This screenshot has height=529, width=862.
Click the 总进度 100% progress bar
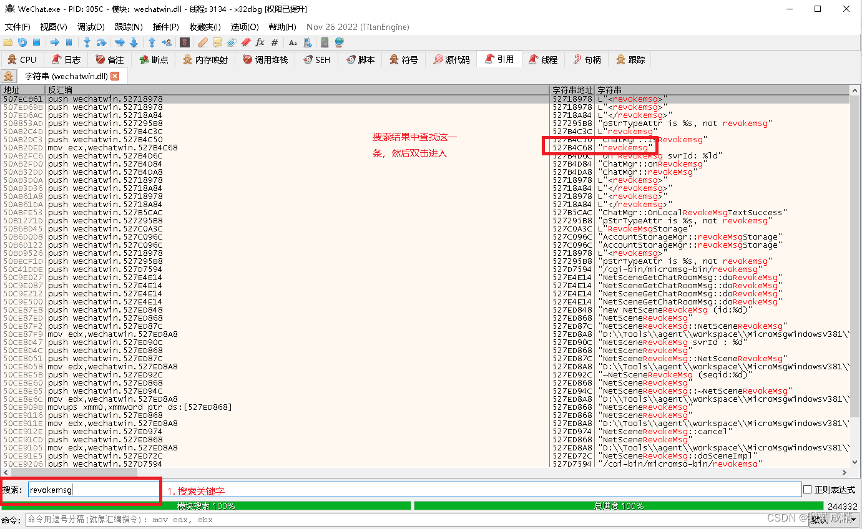coord(619,506)
